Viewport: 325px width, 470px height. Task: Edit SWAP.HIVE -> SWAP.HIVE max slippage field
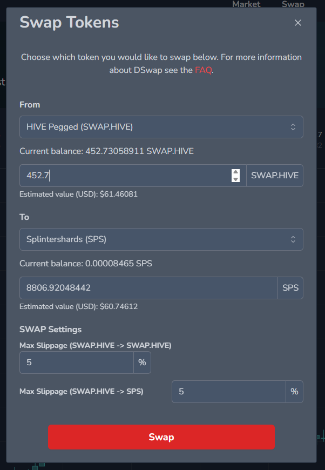[x=76, y=362]
